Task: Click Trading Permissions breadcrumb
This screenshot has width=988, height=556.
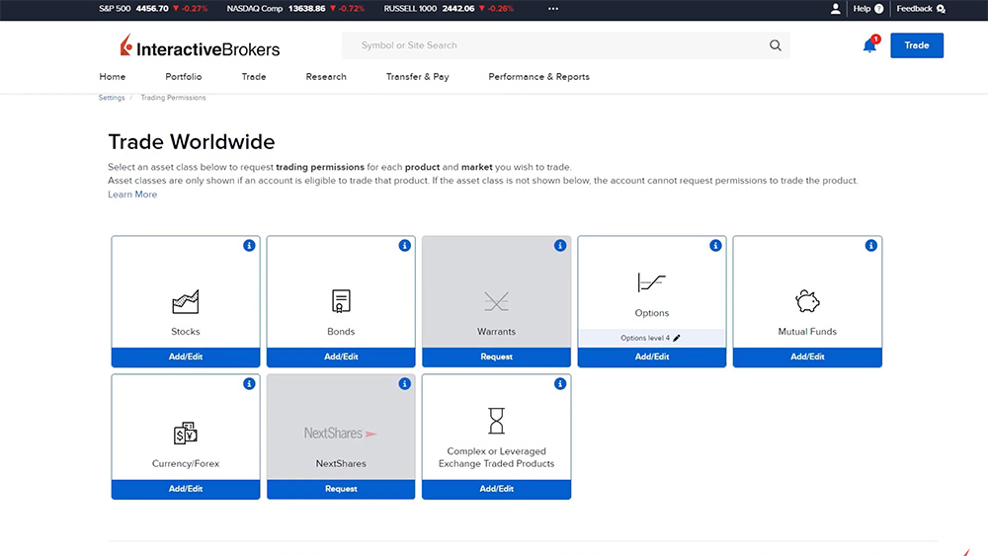Action: point(173,98)
